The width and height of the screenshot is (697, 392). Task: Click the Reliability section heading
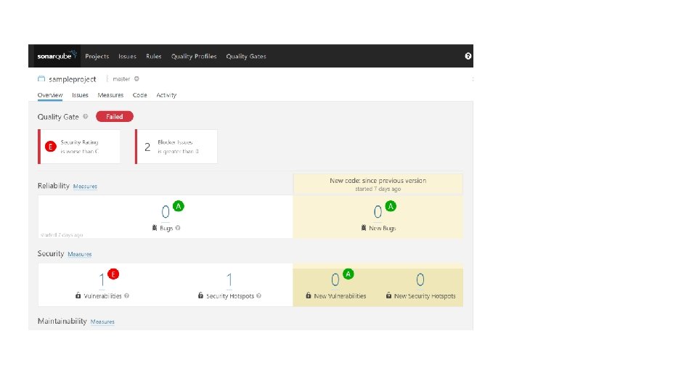coord(53,186)
